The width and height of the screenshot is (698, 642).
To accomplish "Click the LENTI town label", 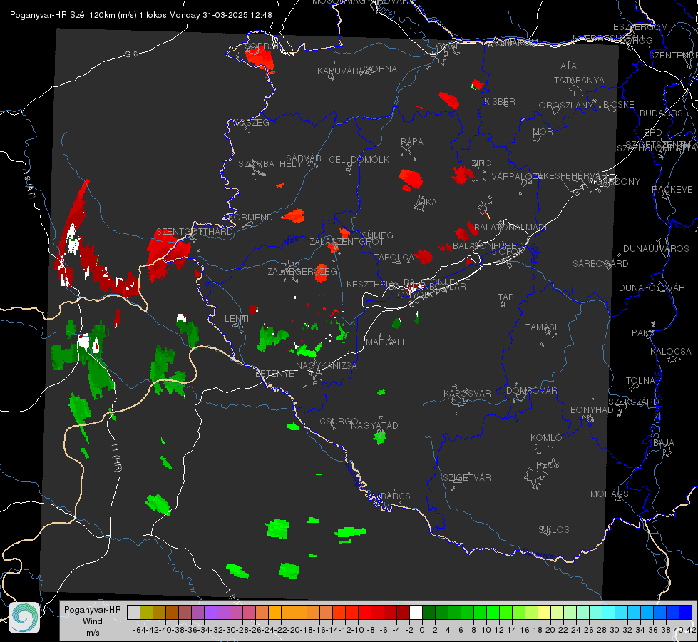I will 237,319.
